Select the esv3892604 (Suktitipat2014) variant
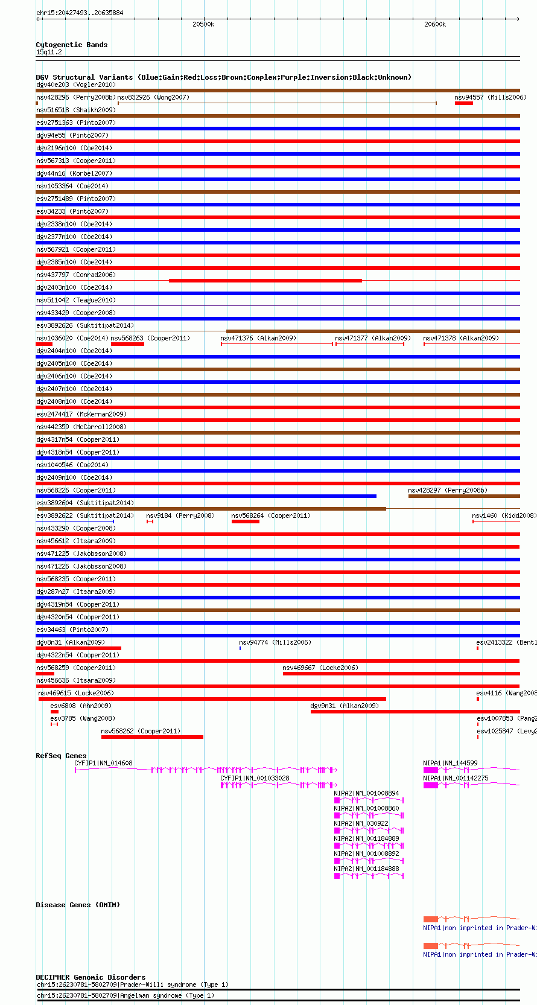537x1005 pixels. click(84, 503)
